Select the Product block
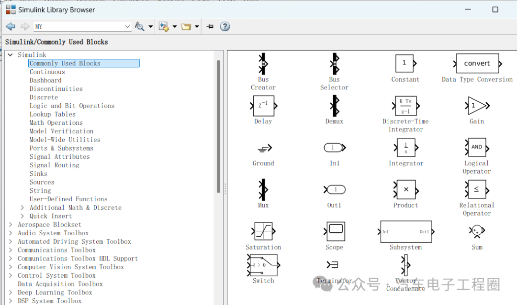The width and height of the screenshot is (517, 305). [x=406, y=189]
